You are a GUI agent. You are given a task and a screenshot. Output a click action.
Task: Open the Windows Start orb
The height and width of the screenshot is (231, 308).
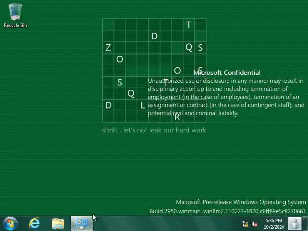pos(10,224)
